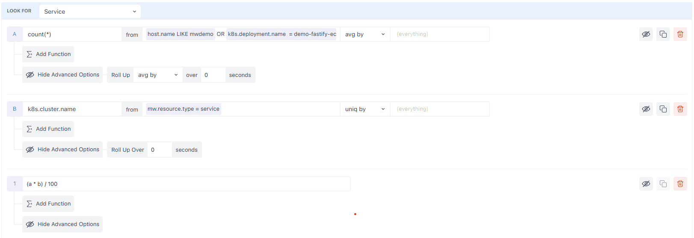
Task: Delete formula 1 with trash icon
Action: (x=680, y=184)
